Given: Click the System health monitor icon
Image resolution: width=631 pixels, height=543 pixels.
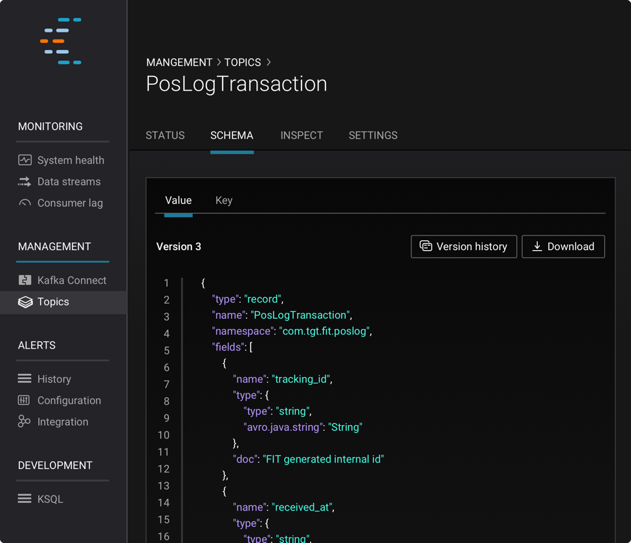Looking at the screenshot, I should [x=25, y=160].
